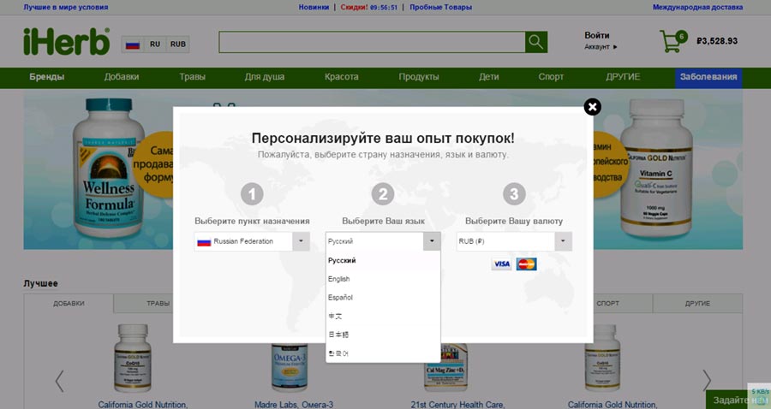Choose Korean 한국어 language option
The width and height of the screenshot is (771, 409).
pos(383,353)
